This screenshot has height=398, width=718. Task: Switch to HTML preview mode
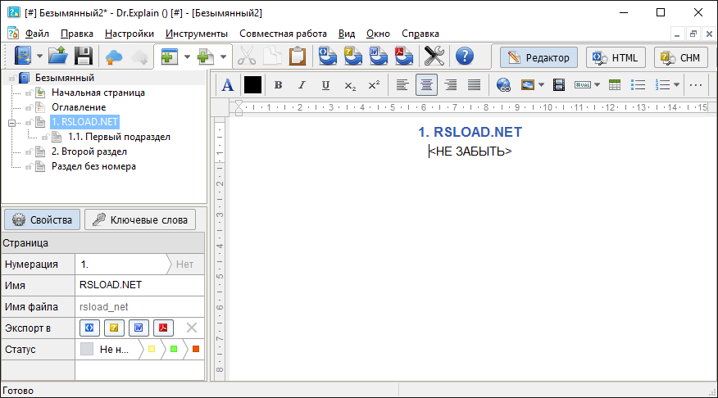[x=616, y=57]
